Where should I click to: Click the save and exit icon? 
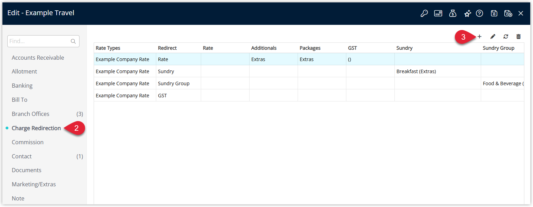(508, 13)
